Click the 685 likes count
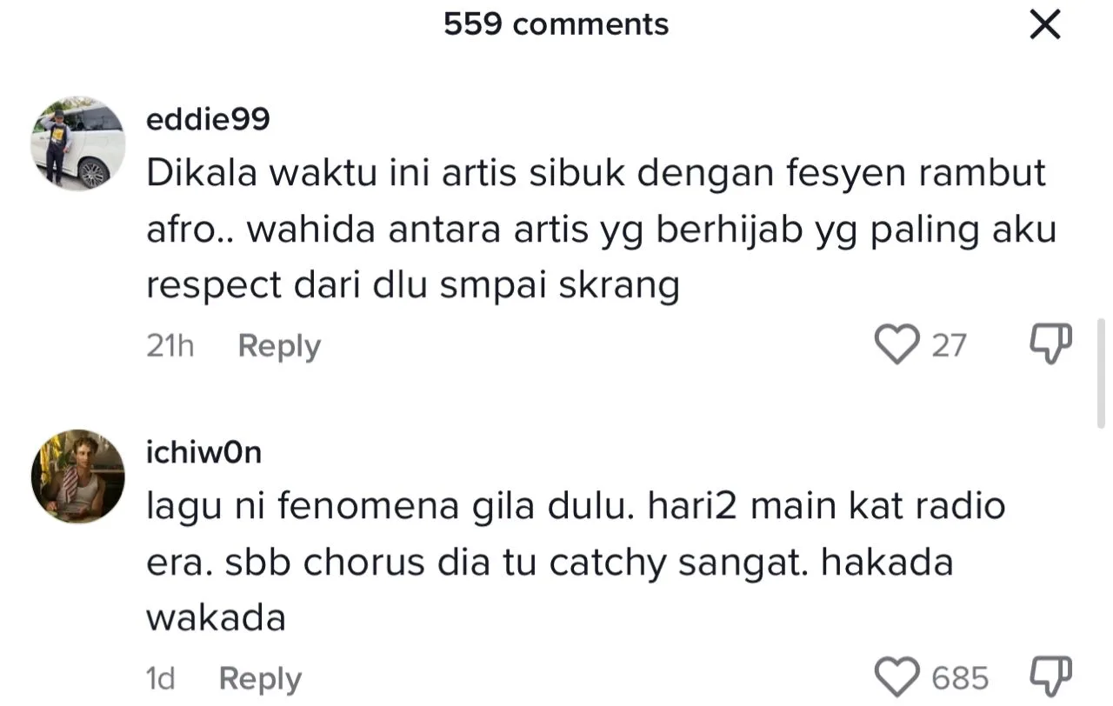The image size is (1113, 706). point(960,678)
